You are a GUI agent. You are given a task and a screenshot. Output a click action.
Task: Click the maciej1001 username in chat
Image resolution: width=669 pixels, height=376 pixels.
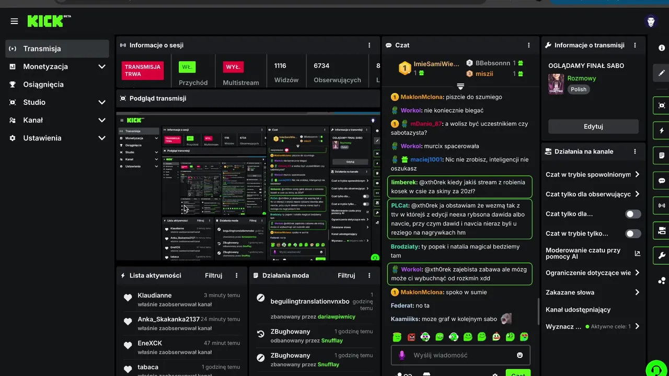(x=426, y=159)
